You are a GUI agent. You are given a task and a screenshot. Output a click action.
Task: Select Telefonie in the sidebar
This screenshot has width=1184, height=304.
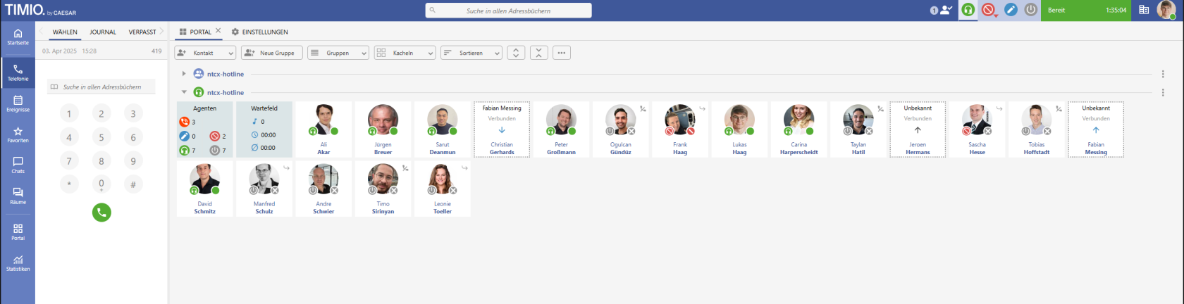tap(18, 72)
